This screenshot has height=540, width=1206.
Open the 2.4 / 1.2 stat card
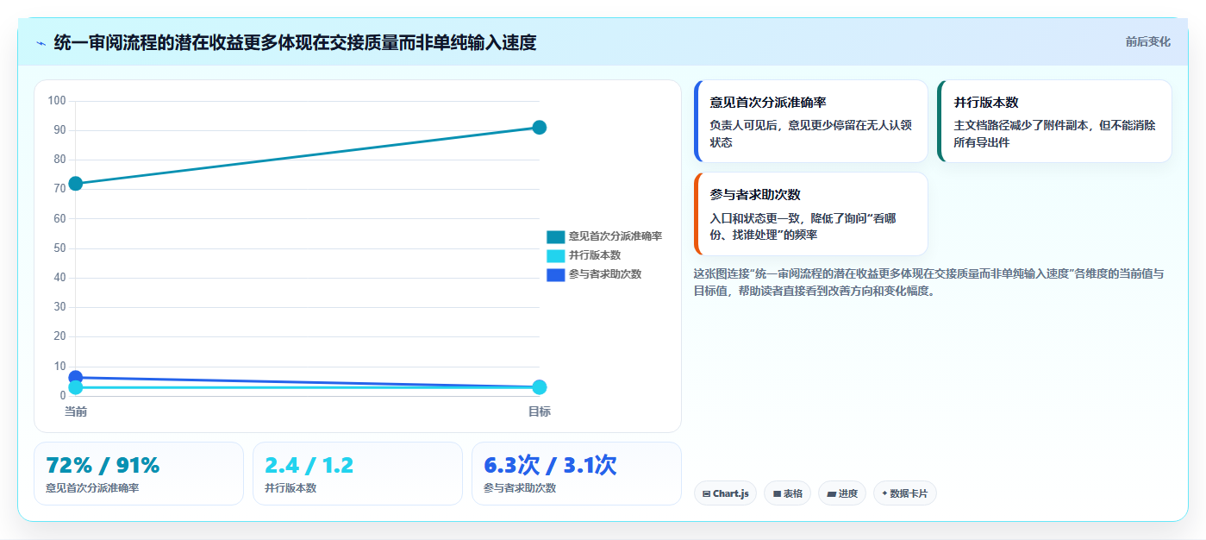[358, 474]
